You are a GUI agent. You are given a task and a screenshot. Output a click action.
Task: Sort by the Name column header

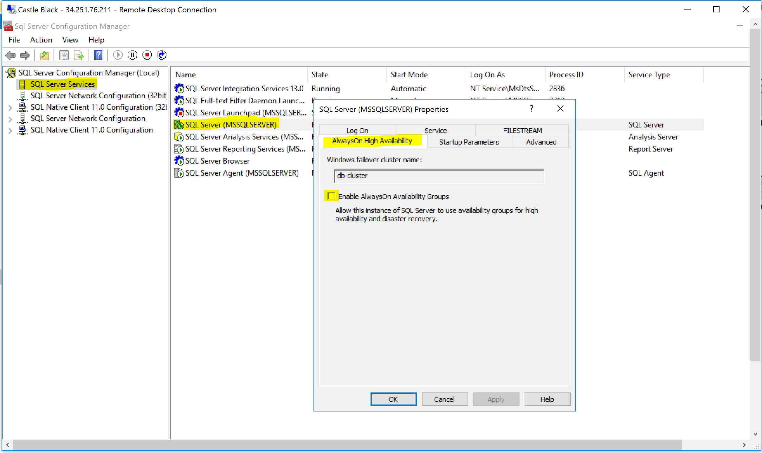[x=239, y=75]
